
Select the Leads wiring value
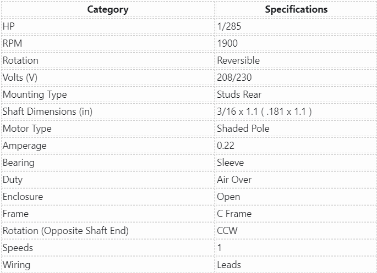click(229, 265)
